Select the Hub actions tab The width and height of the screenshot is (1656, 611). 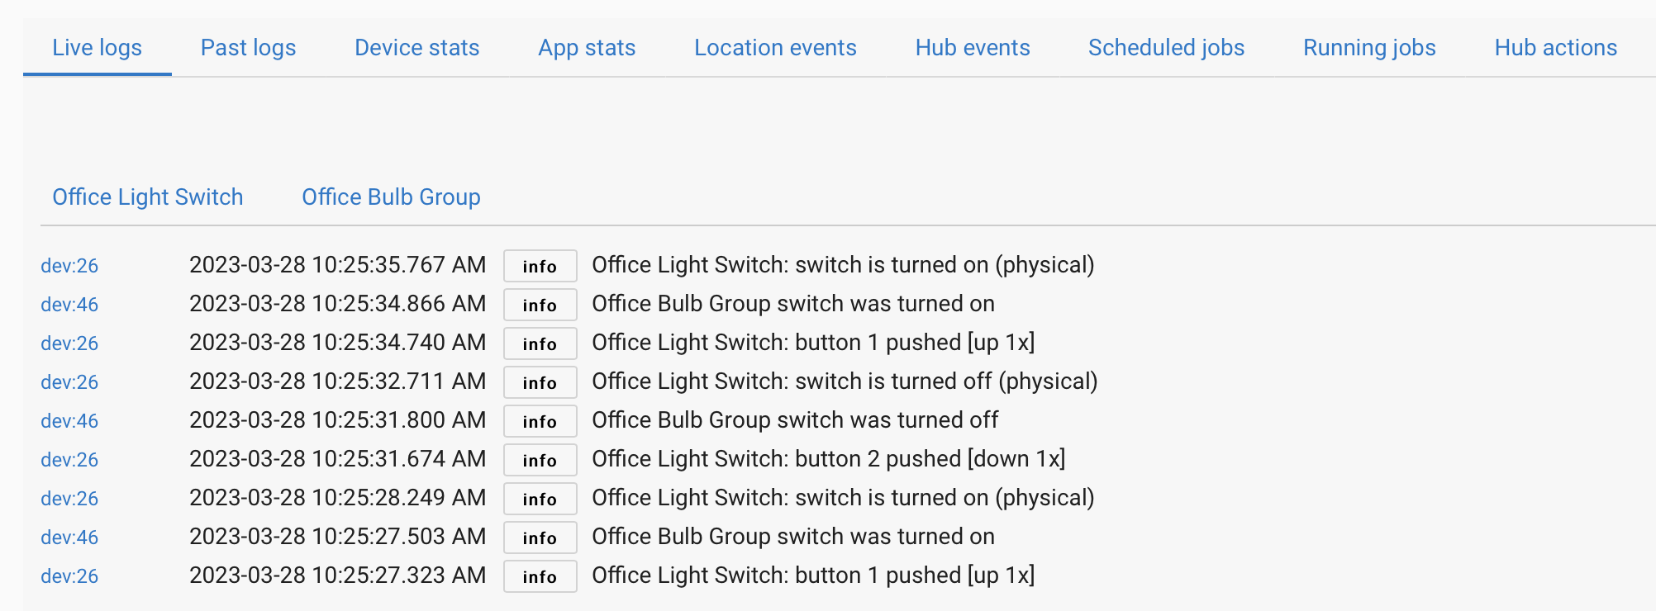[x=1555, y=48]
